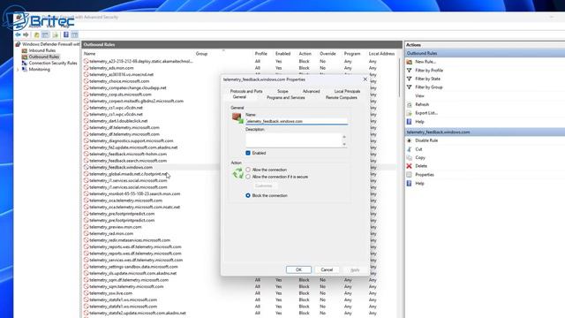
Task: Click the Export List toolbar icon
Action: pyautogui.click(x=55, y=35)
